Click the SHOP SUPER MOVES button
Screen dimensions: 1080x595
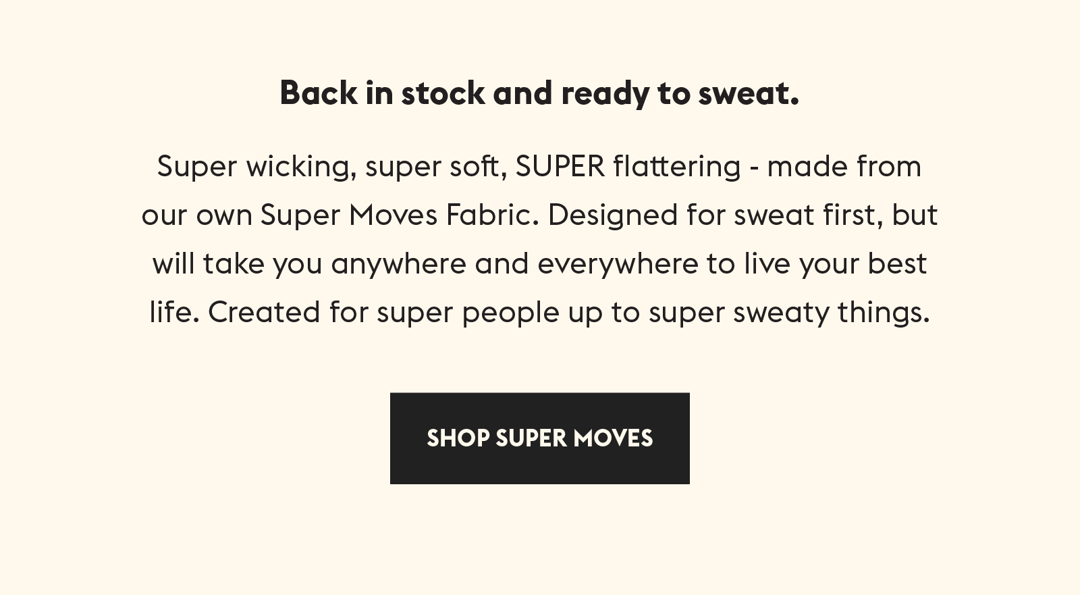point(540,438)
